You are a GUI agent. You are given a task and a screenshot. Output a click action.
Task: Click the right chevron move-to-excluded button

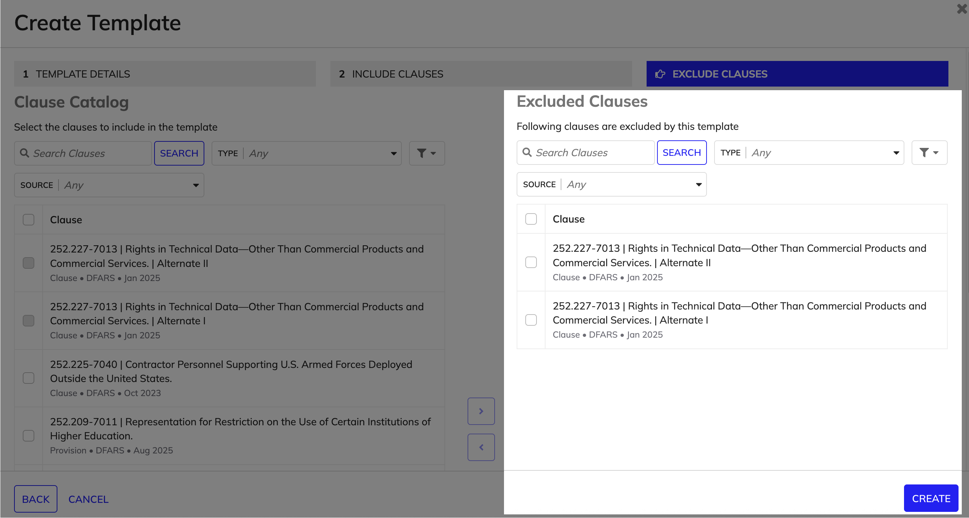481,411
